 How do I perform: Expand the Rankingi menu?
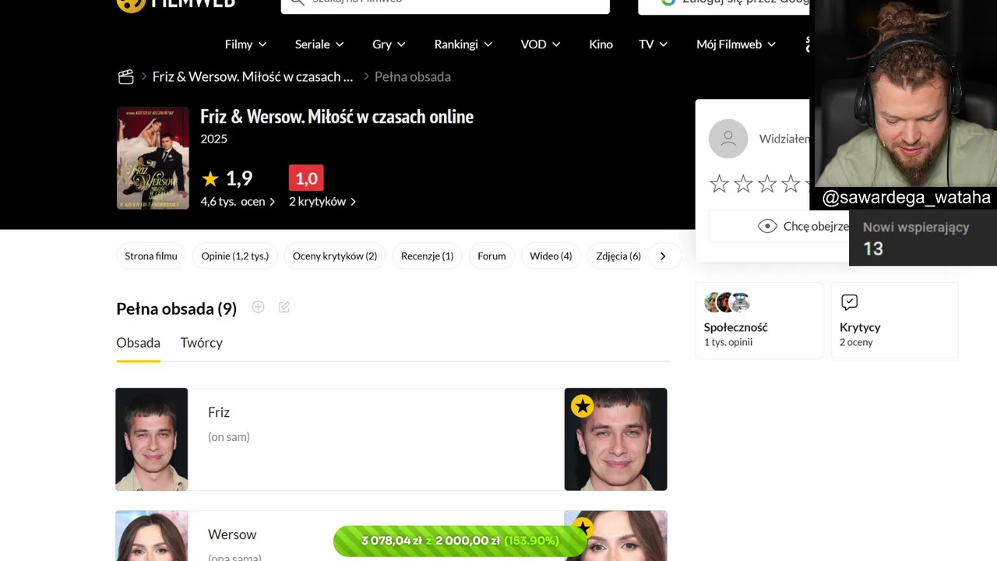pos(463,44)
